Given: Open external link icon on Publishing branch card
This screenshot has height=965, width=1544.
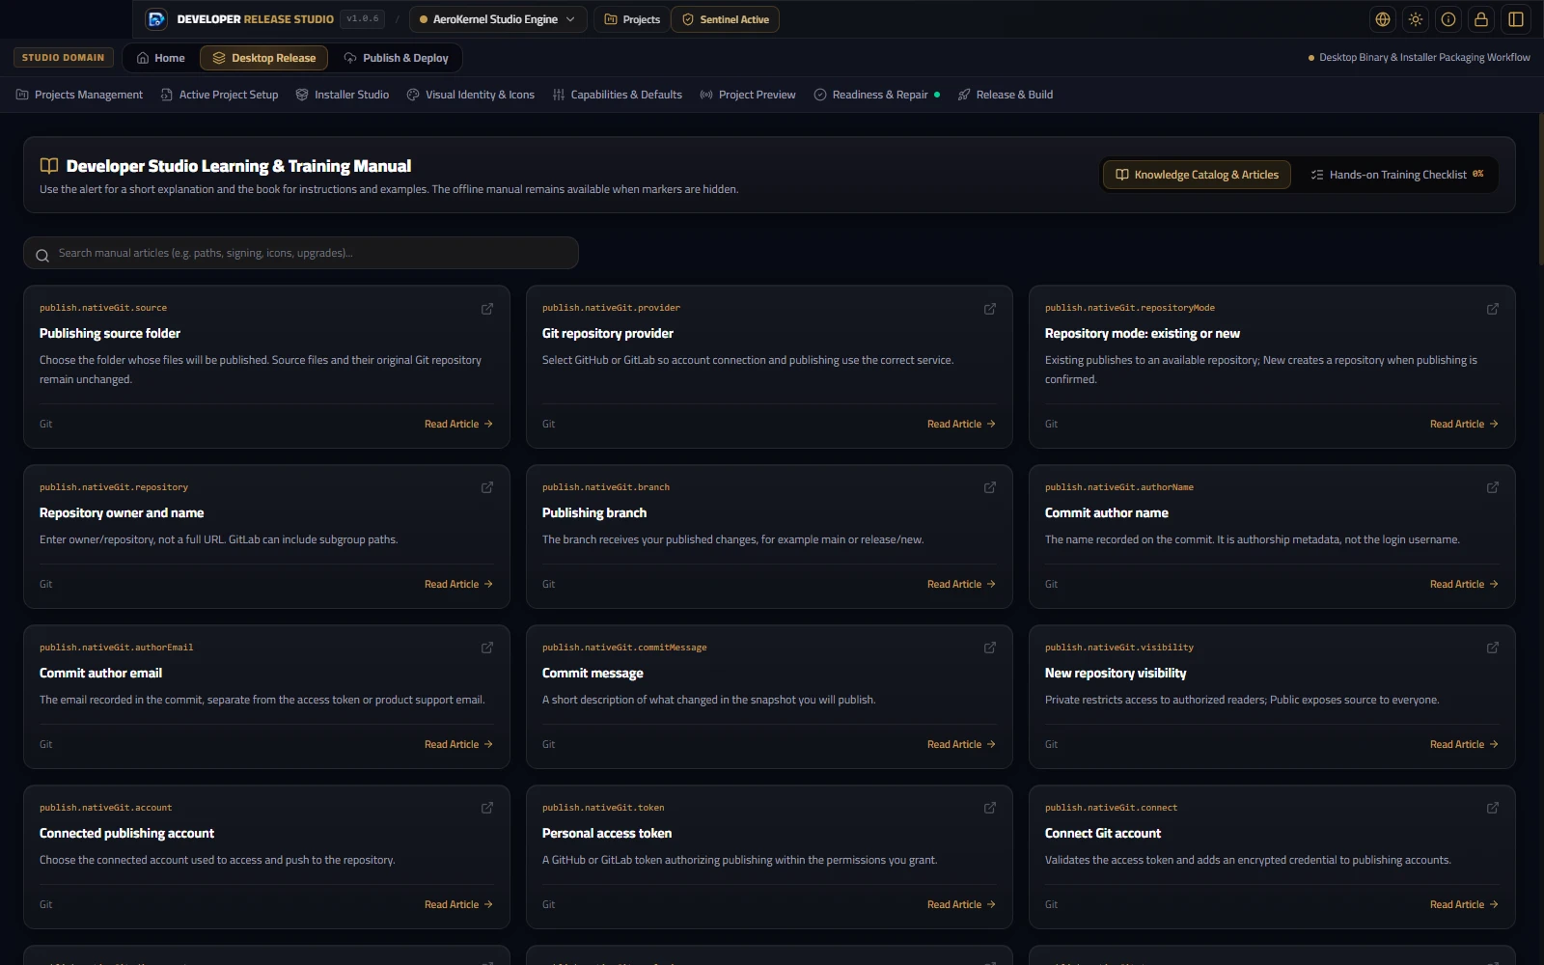Looking at the screenshot, I should (x=990, y=488).
